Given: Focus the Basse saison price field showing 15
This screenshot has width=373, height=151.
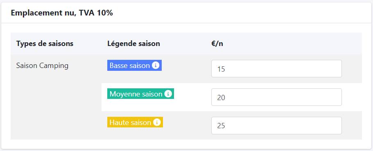Looking at the screenshot, I should pyautogui.click(x=276, y=68).
